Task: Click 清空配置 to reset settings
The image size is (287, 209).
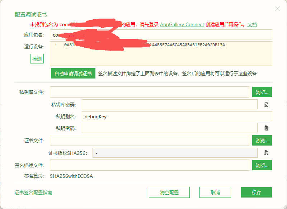Action: 169,193
